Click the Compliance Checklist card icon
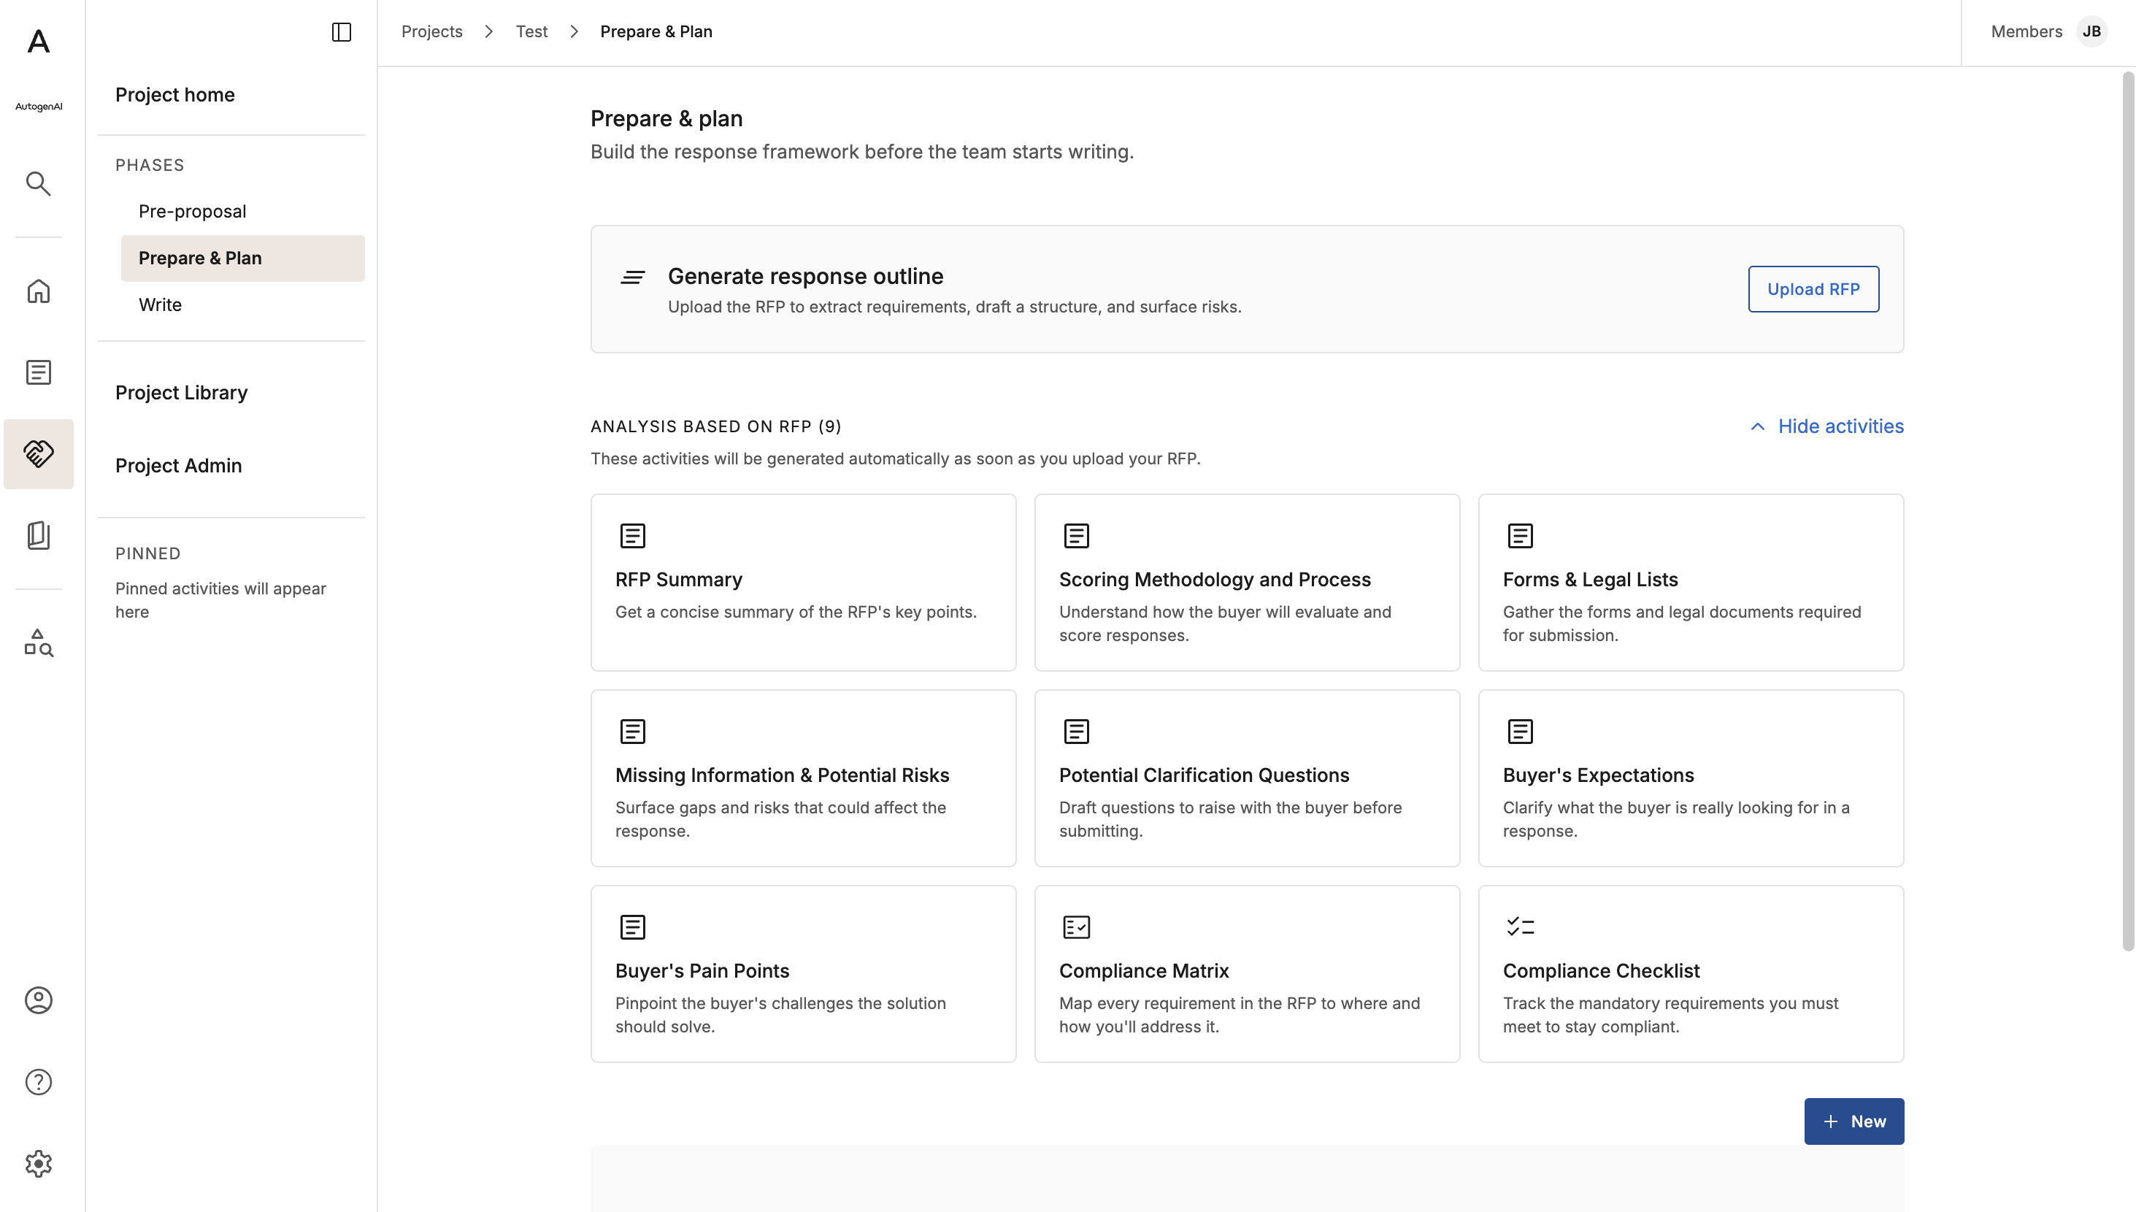 pos(1519,927)
